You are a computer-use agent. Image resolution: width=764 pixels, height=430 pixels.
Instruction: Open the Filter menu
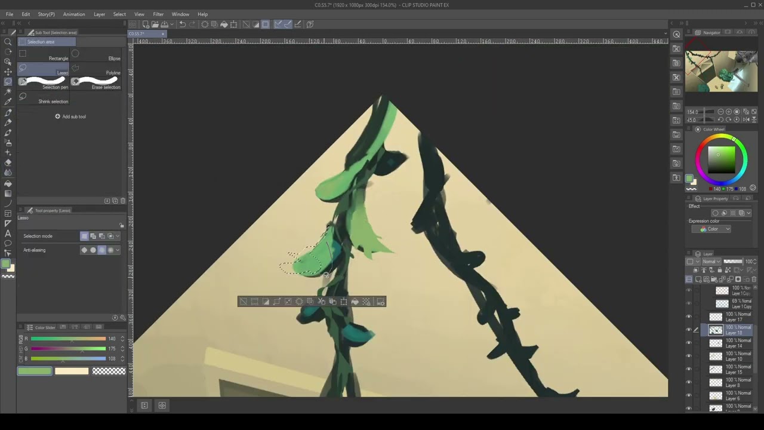(158, 14)
